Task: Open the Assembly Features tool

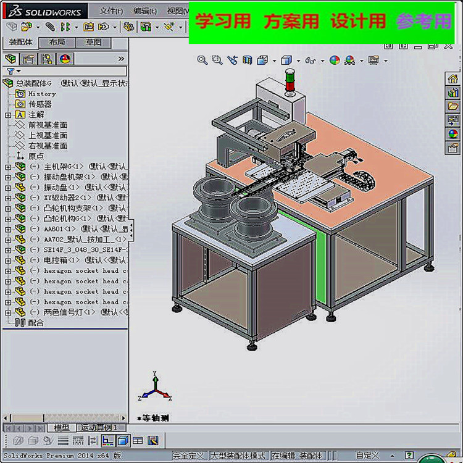Action: [146, 27]
